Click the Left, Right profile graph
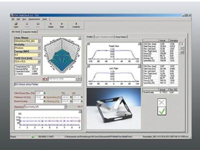 (114, 75)
